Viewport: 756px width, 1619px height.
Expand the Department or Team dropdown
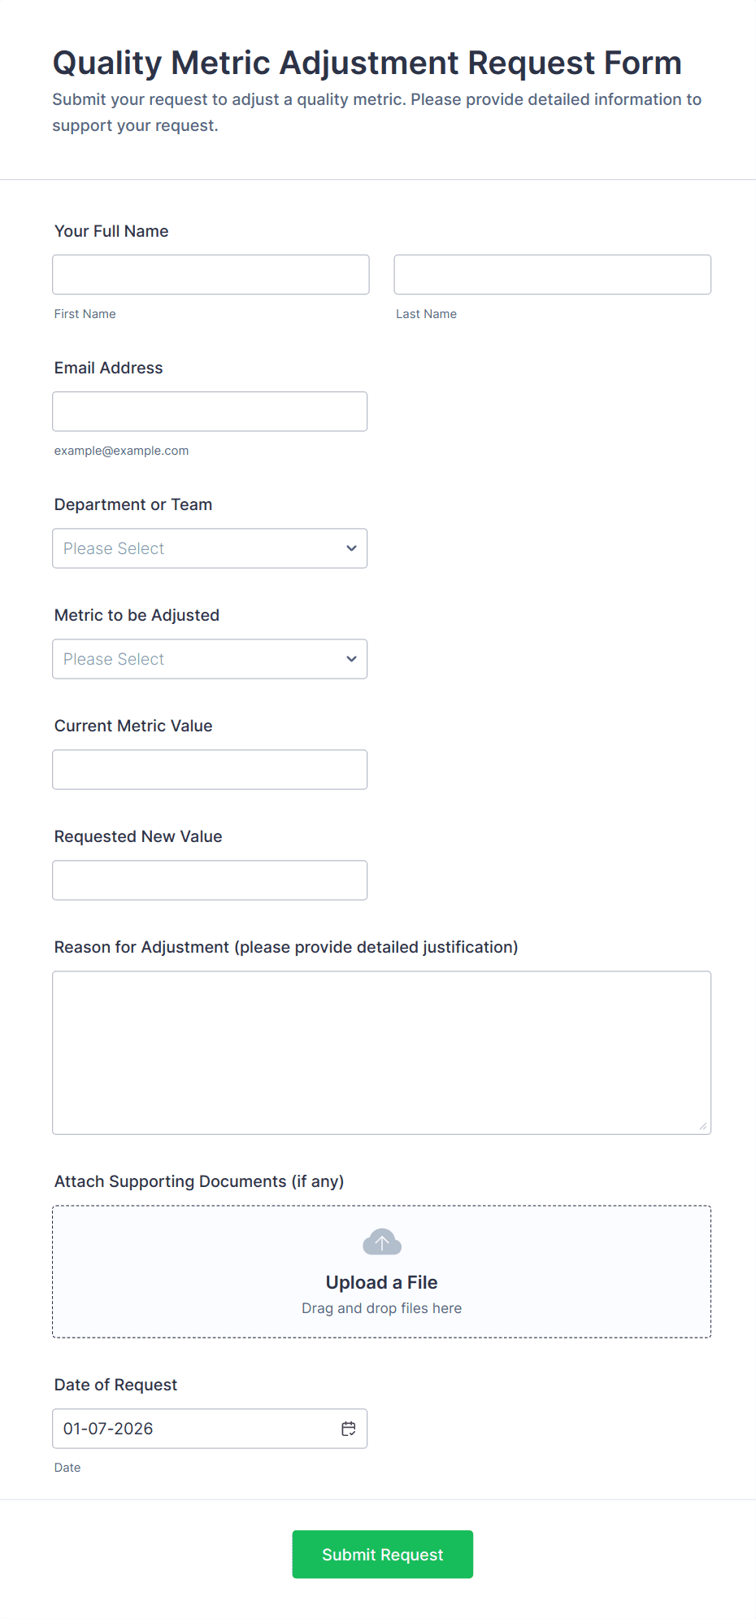(x=209, y=548)
